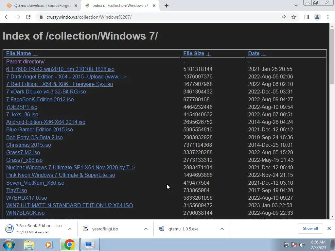Screen dimensions: 335x251
Task: Expand options for qtemu-1.0.5.exe download
Action: (222, 229)
